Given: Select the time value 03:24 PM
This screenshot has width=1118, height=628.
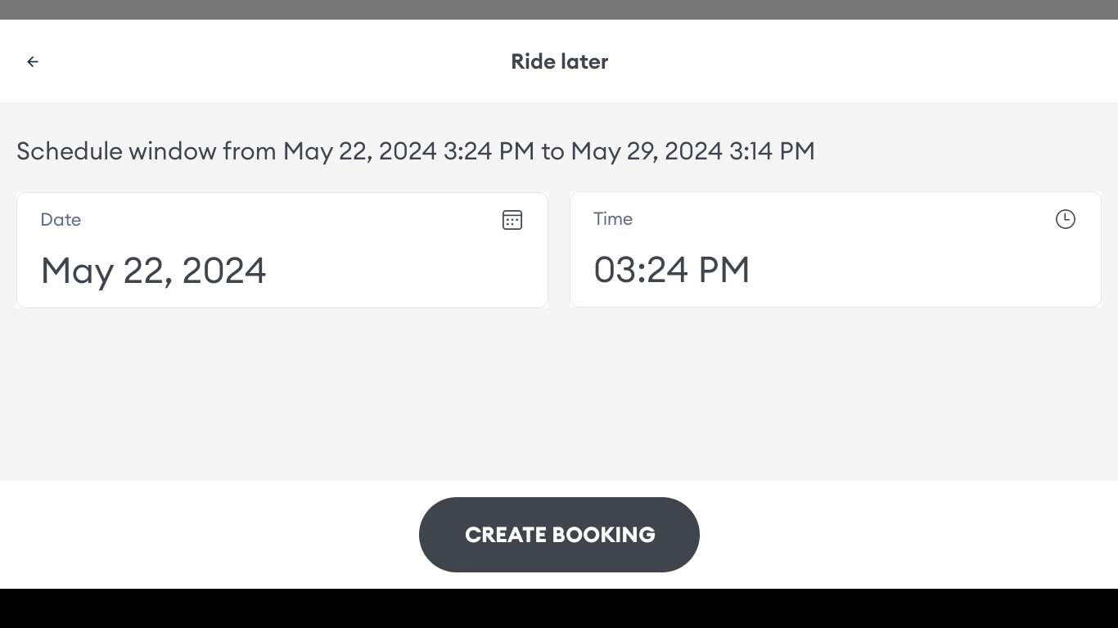Looking at the screenshot, I should 671,270.
